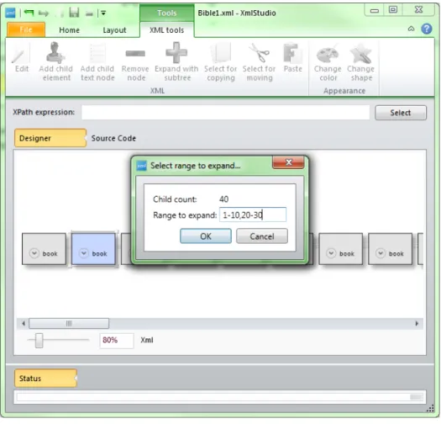The height and width of the screenshot is (424, 441).
Task: Click the blue Help question mark icon
Action: [x=427, y=29]
